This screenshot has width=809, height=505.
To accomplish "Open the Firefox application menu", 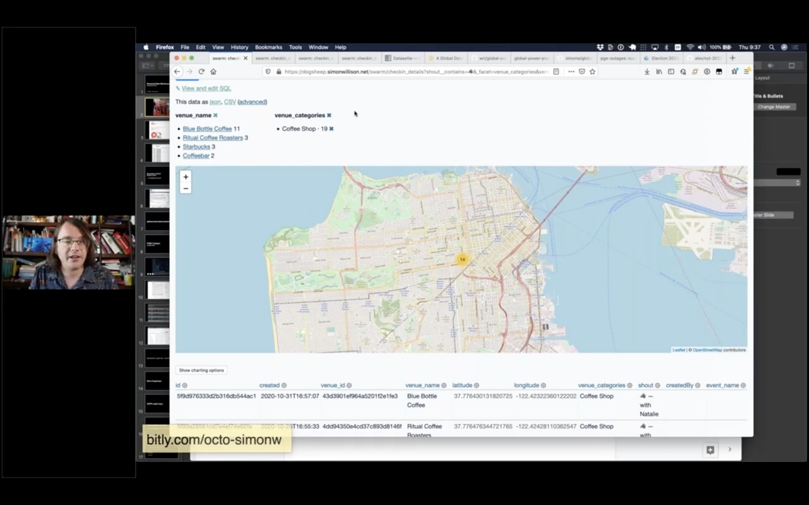I will tap(164, 47).
